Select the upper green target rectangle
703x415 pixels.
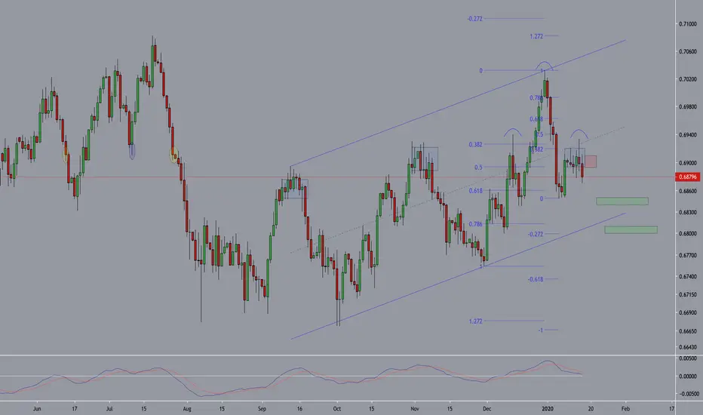click(x=622, y=201)
